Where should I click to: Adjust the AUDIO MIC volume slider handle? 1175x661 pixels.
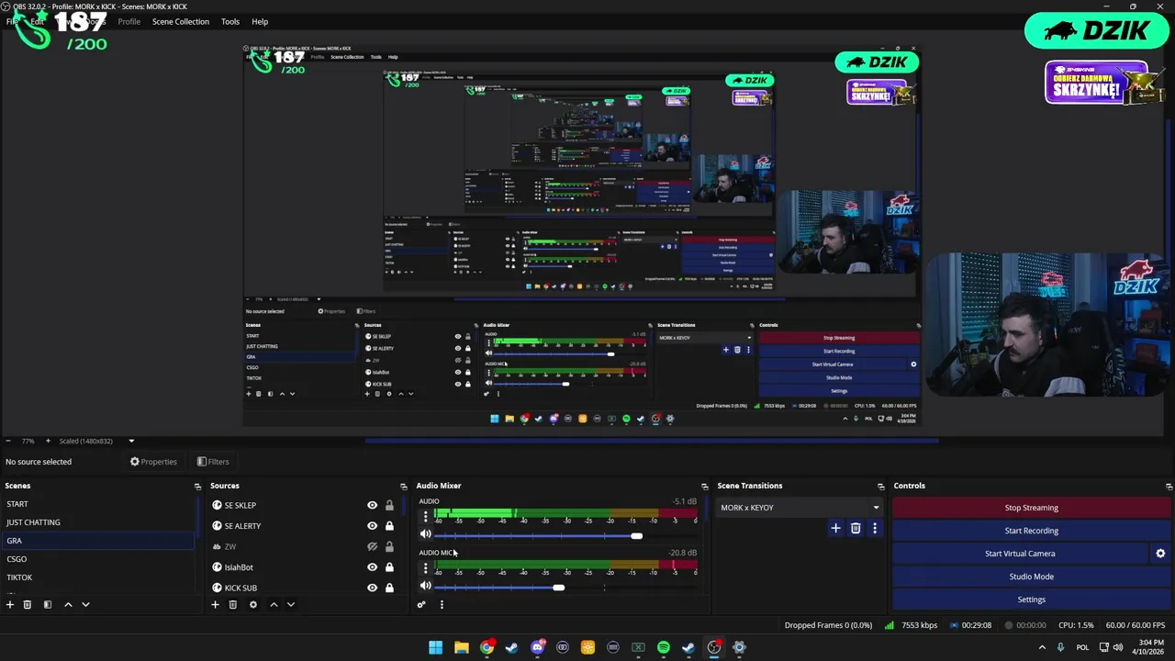pos(558,587)
